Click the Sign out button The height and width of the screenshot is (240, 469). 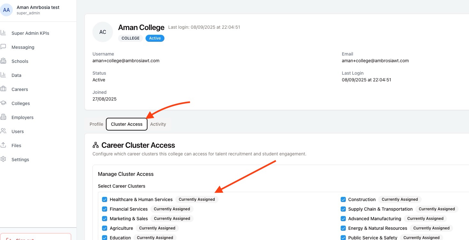[35, 237]
